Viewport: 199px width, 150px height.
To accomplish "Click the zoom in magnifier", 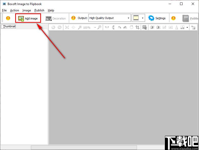I will click(x=80, y=27).
